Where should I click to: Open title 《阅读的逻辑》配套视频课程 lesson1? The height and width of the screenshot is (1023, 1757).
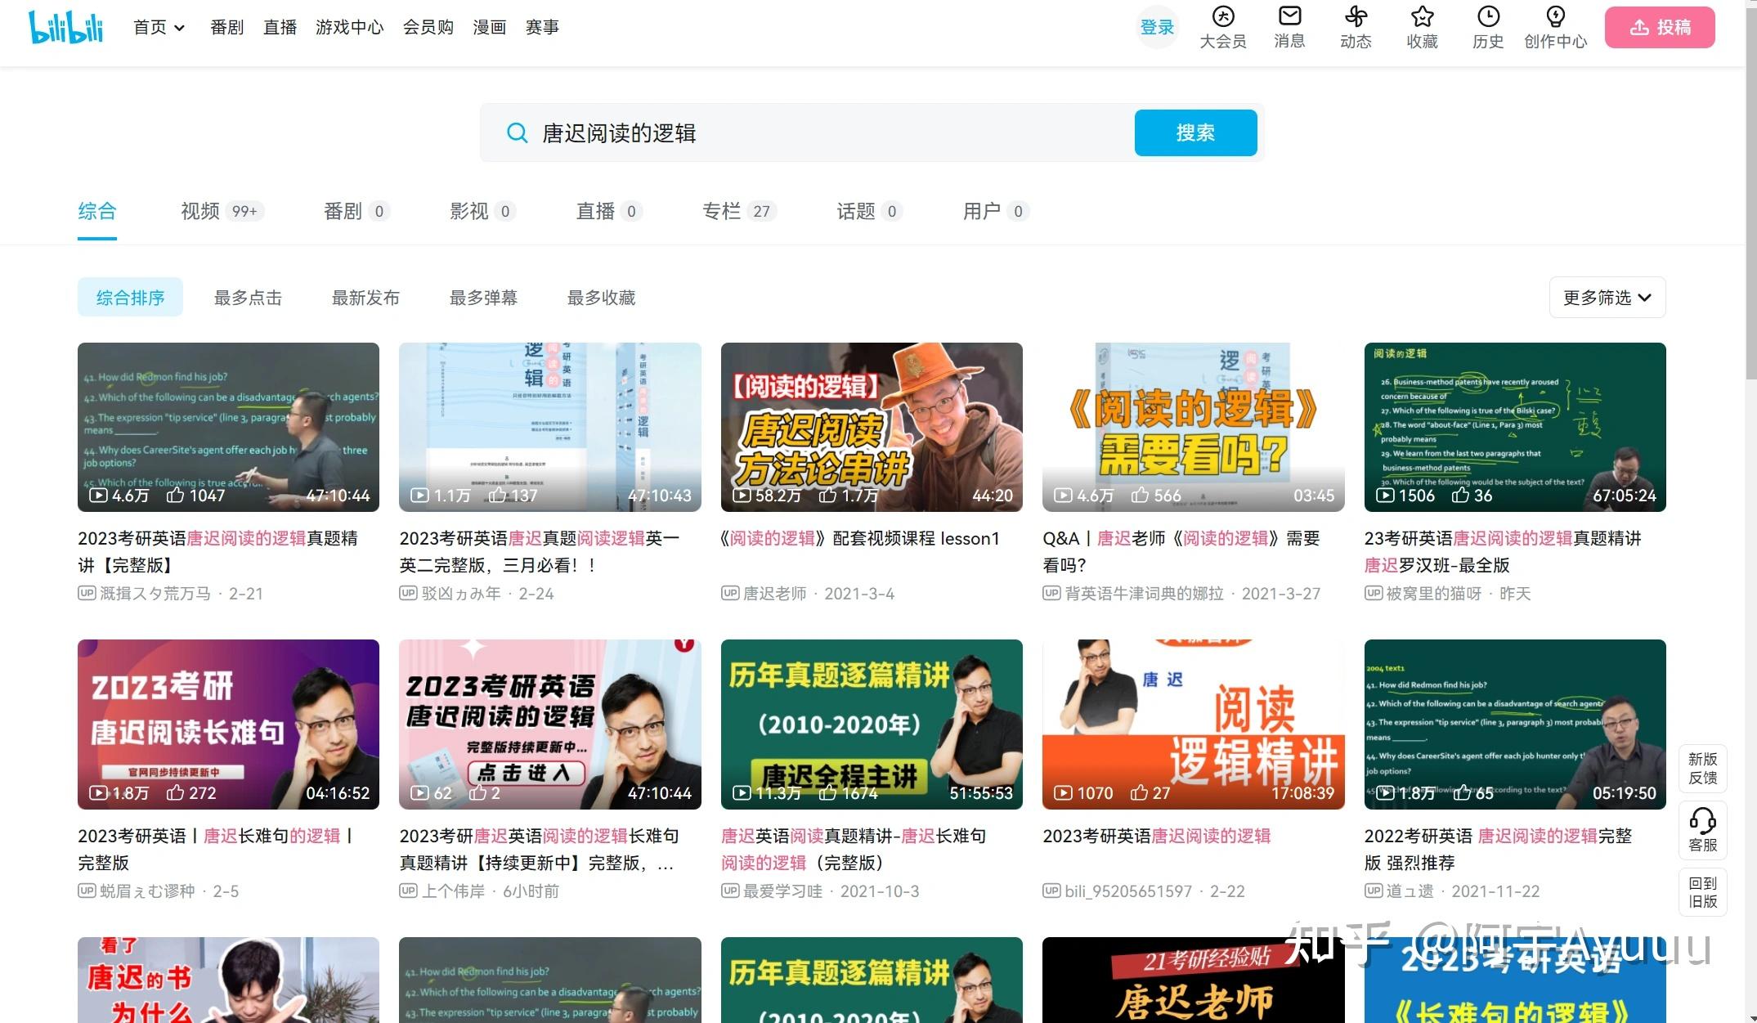(860, 538)
